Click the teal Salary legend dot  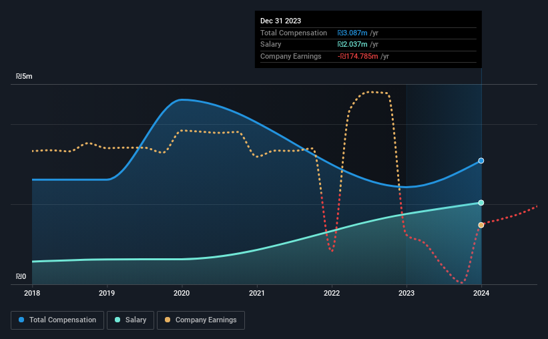pos(117,320)
